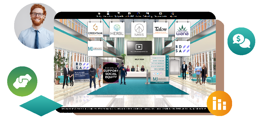Open Association Partners on the directory sign
Image resolution: width=267 pixels, height=120 pixels.
pos(158,66)
